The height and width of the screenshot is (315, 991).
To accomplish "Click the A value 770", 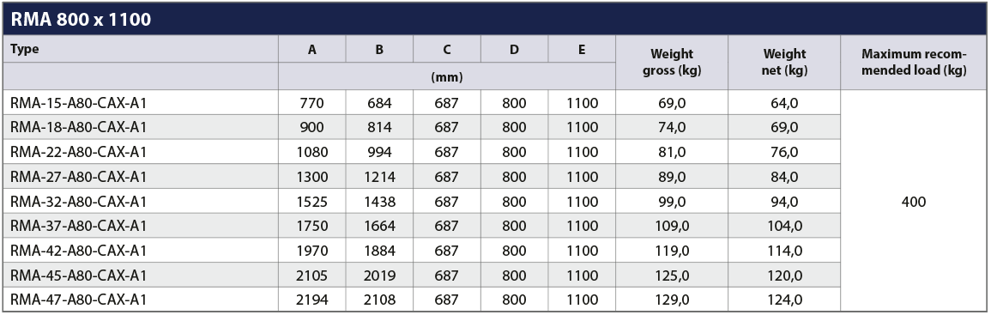I will (312, 103).
